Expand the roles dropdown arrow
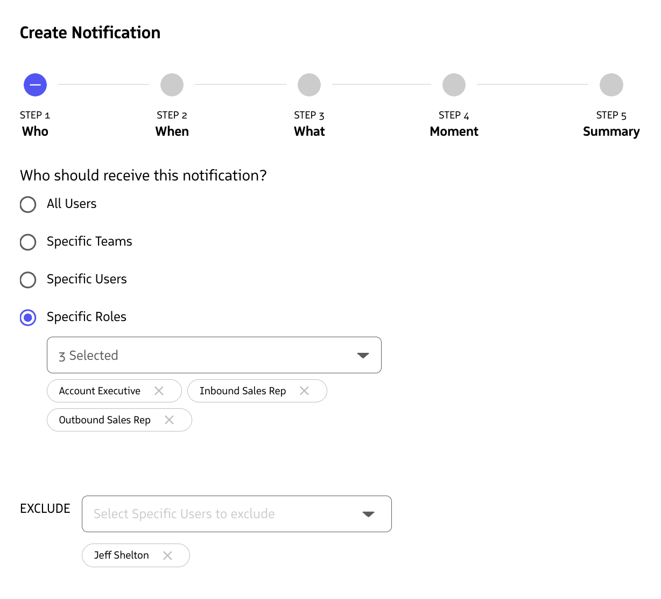The width and height of the screenshot is (661, 599). coord(363,355)
